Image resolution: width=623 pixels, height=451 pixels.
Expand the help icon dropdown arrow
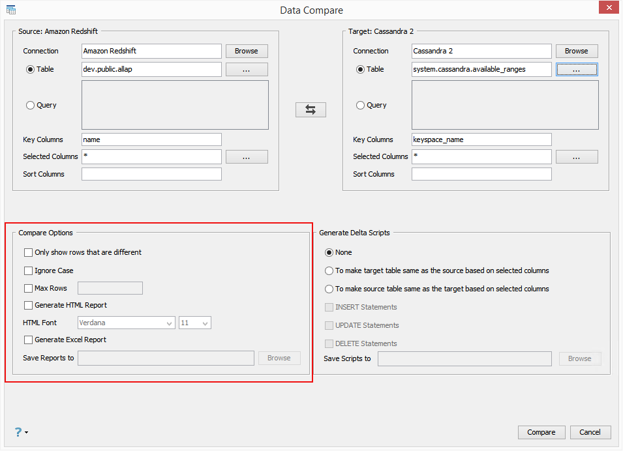[x=27, y=432]
